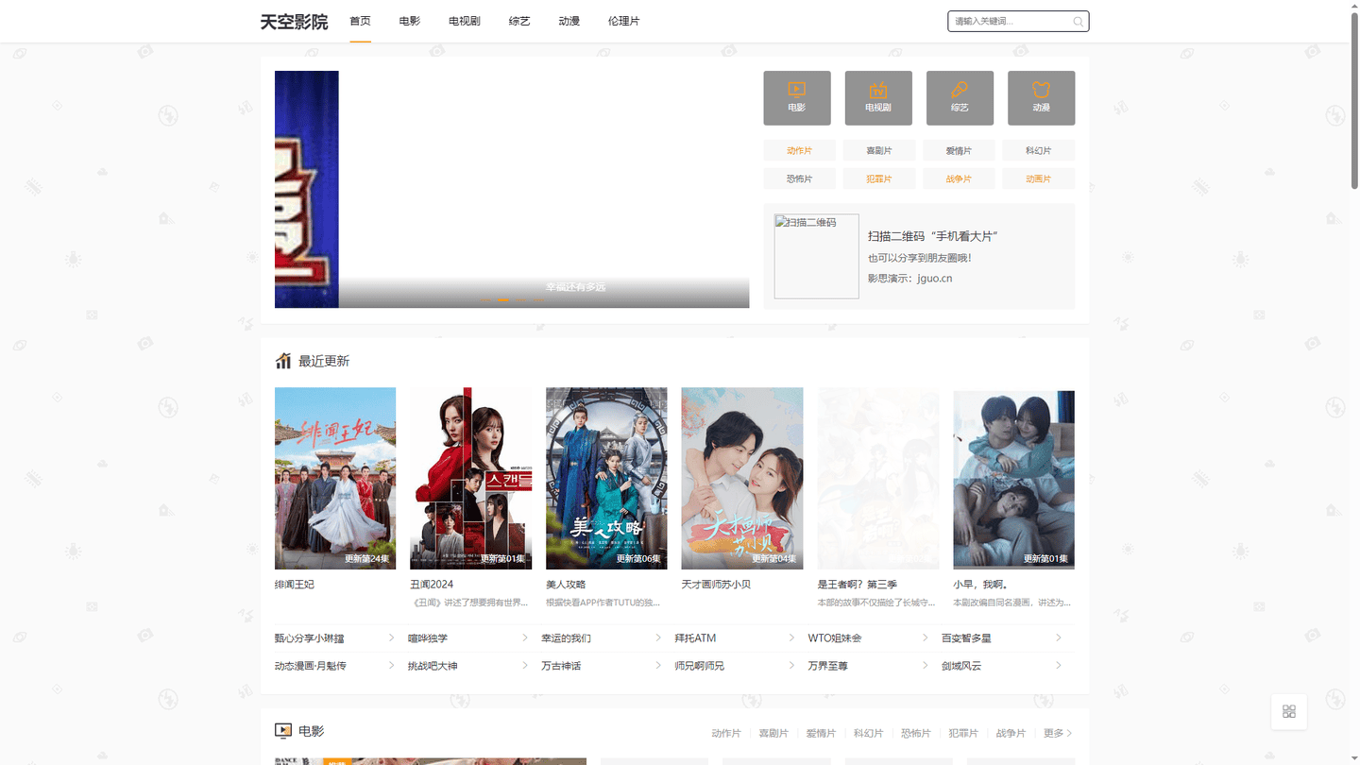Select the 动画片 tag below the category tiles
The image size is (1360, 765).
pyautogui.click(x=1039, y=178)
